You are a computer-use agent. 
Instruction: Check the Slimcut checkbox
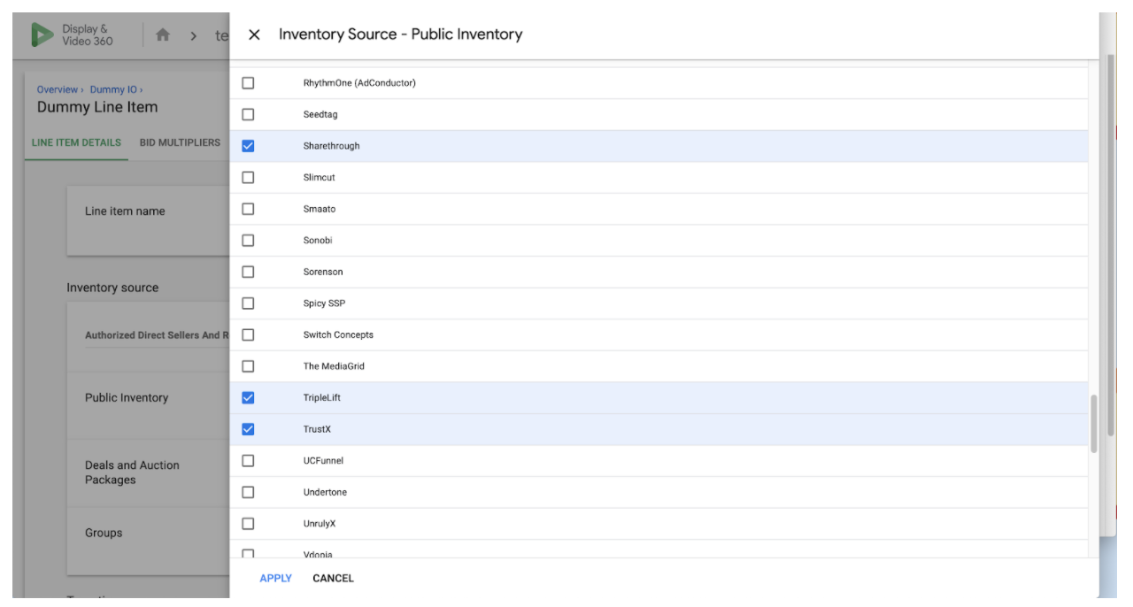[248, 178]
